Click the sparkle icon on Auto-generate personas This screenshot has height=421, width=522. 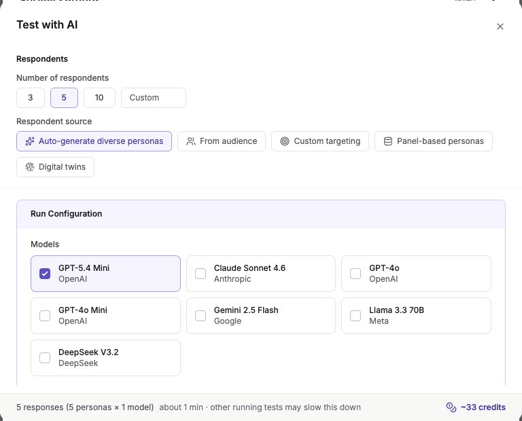30,141
